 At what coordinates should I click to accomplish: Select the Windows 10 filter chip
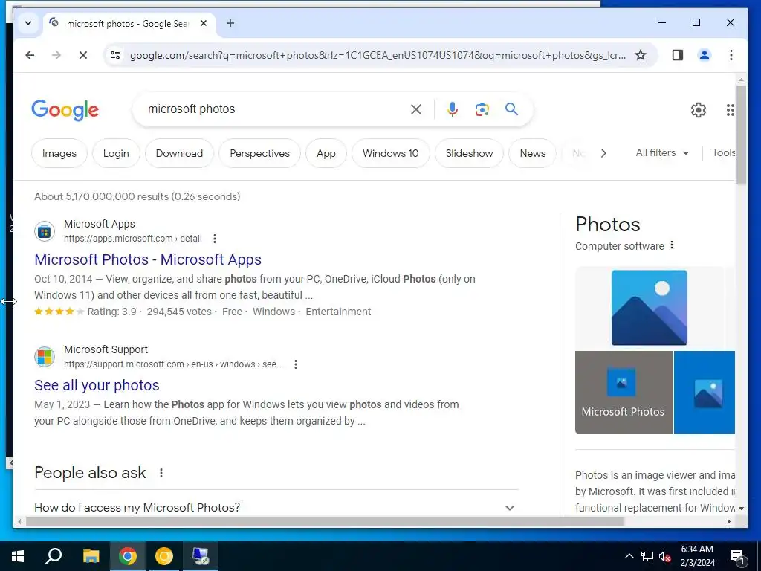[x=391, y=153]
